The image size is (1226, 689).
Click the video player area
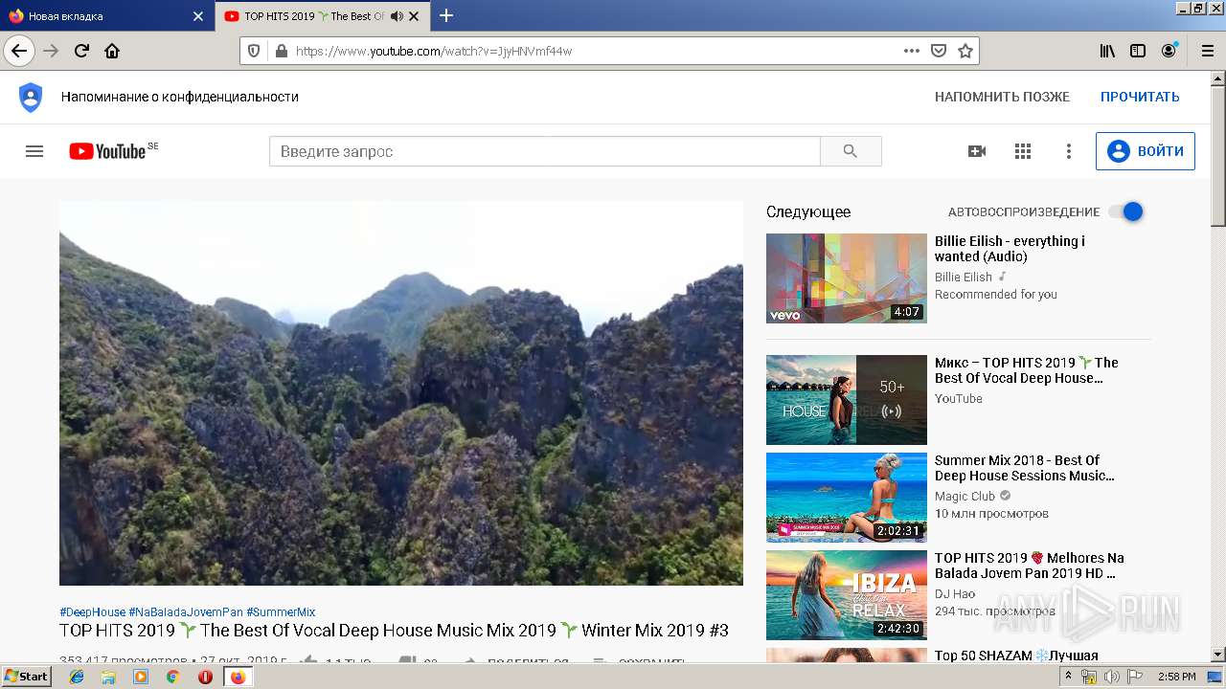[401, 392]
